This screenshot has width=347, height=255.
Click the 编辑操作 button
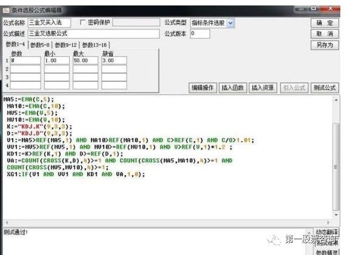[203, 88]
